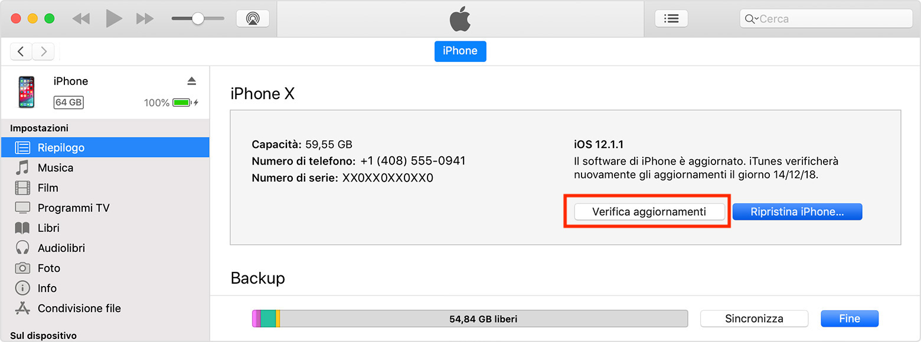Open Condivisione file in sidebar
Viewport: 921px width, 342px height.
79,308
